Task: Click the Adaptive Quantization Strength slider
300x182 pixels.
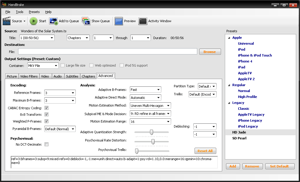Action: point(151,132)
